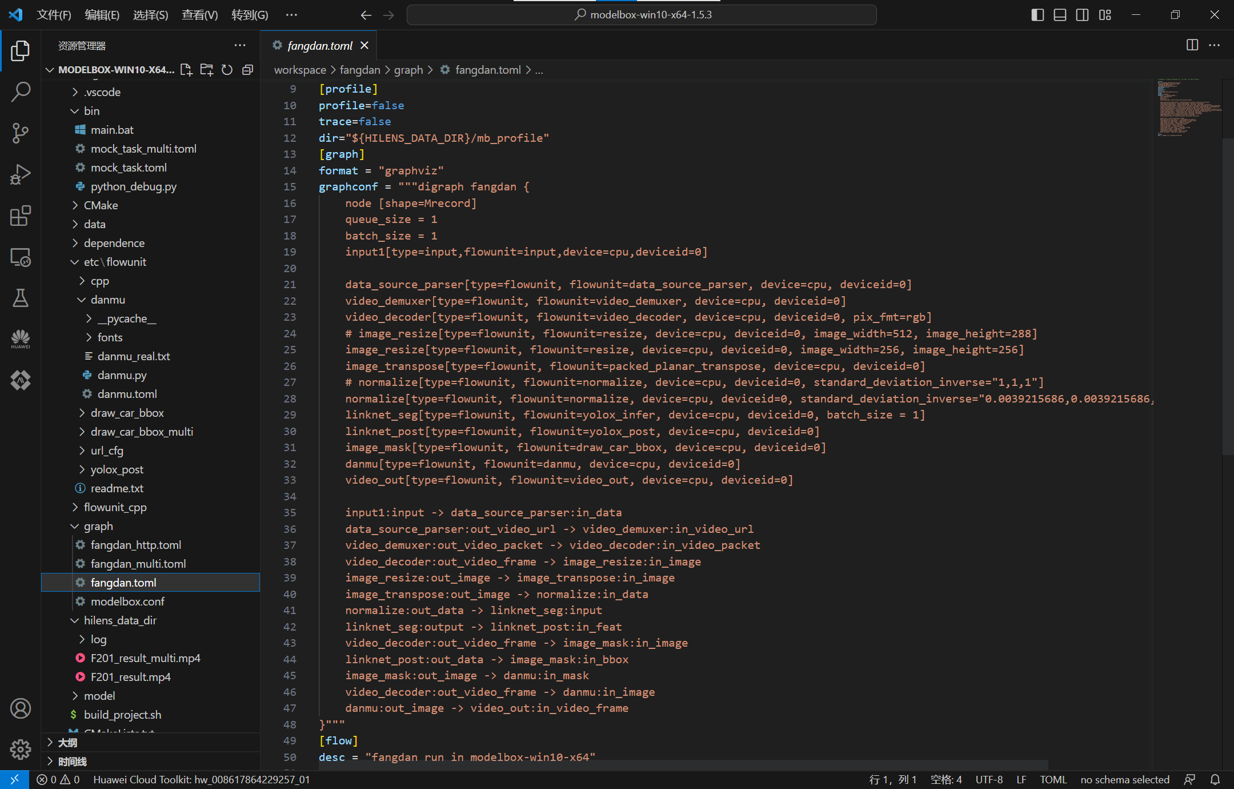This screenshot has height=789, width=1234.
Task: Collapse all folders in explorer
Action: click(x=247, y=70)
